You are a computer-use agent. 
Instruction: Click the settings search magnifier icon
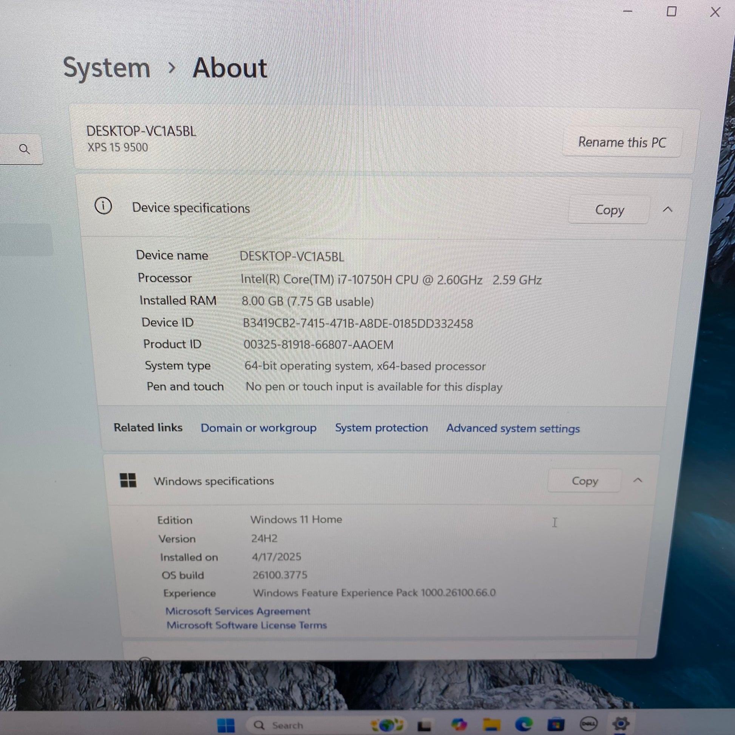click(x=24, y=149)
